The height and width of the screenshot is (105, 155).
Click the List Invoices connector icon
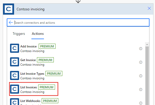coord(15,89)
